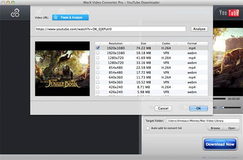Click the 41.69 MB size cell
This screenshot has height=160, width=243.
[x=144, y=58]
